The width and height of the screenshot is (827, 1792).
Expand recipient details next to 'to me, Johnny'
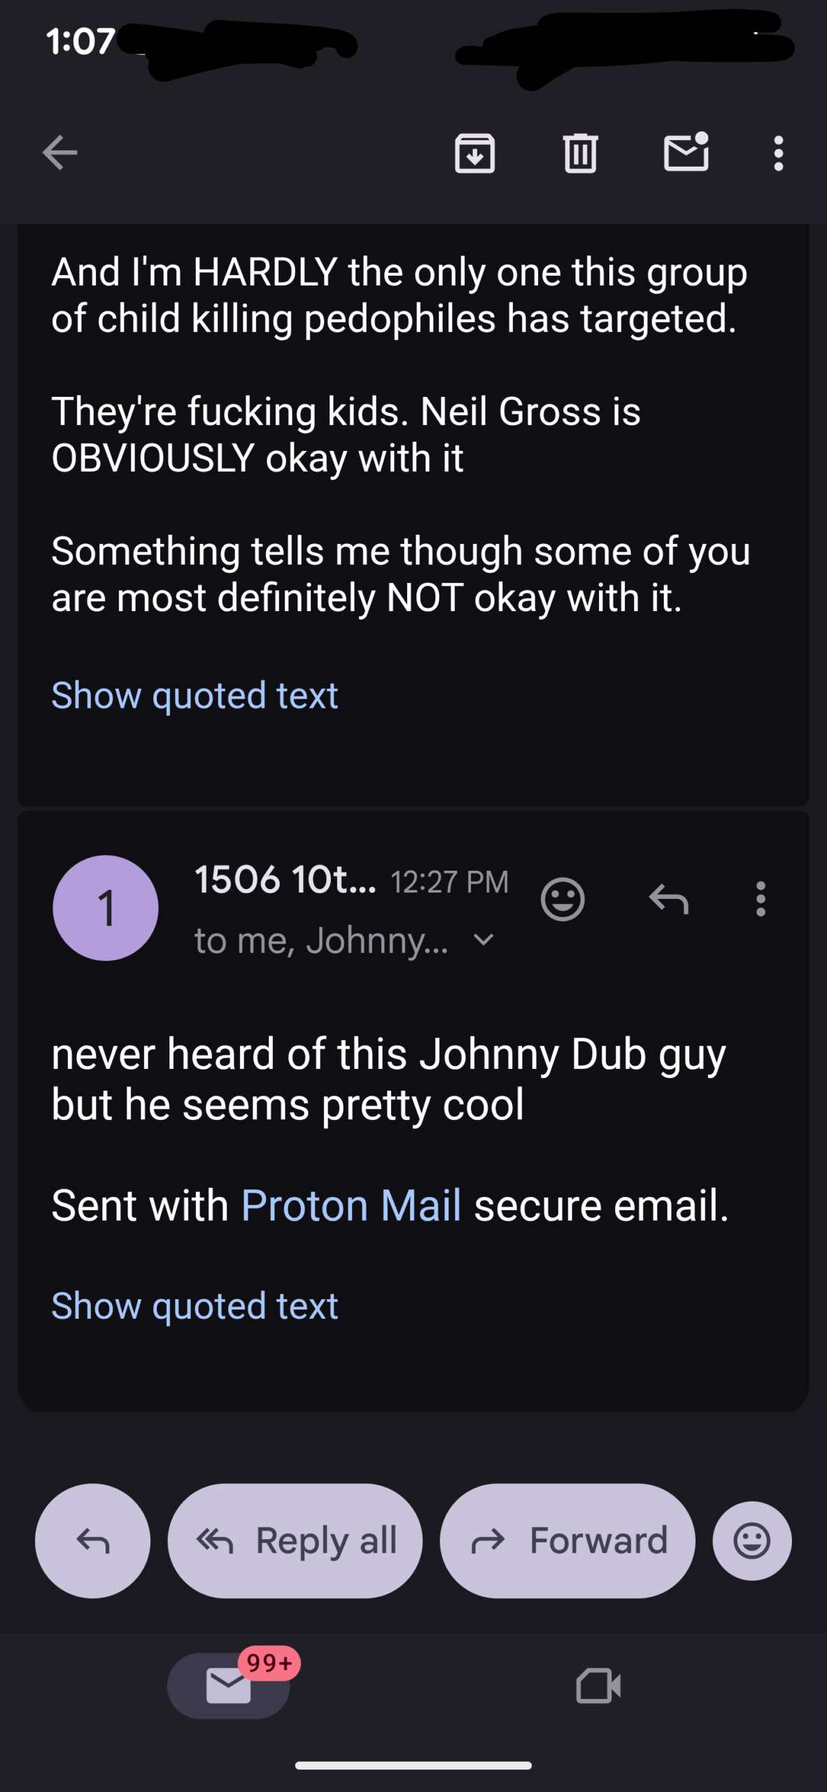tap(483, 939)
